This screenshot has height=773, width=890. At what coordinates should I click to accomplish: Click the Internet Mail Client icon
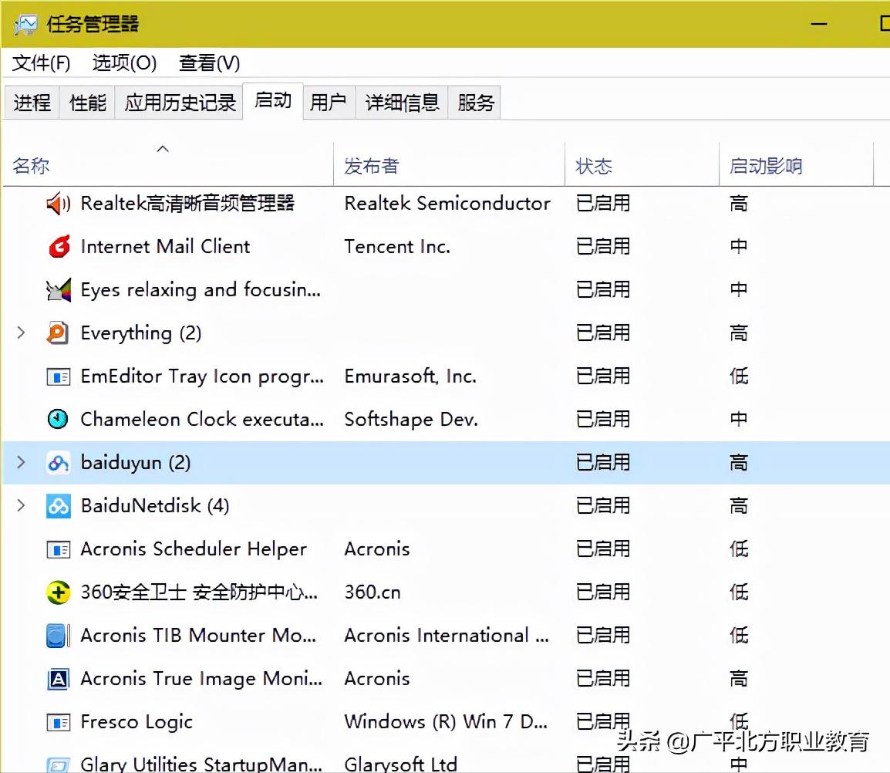(x=59, y=247)
